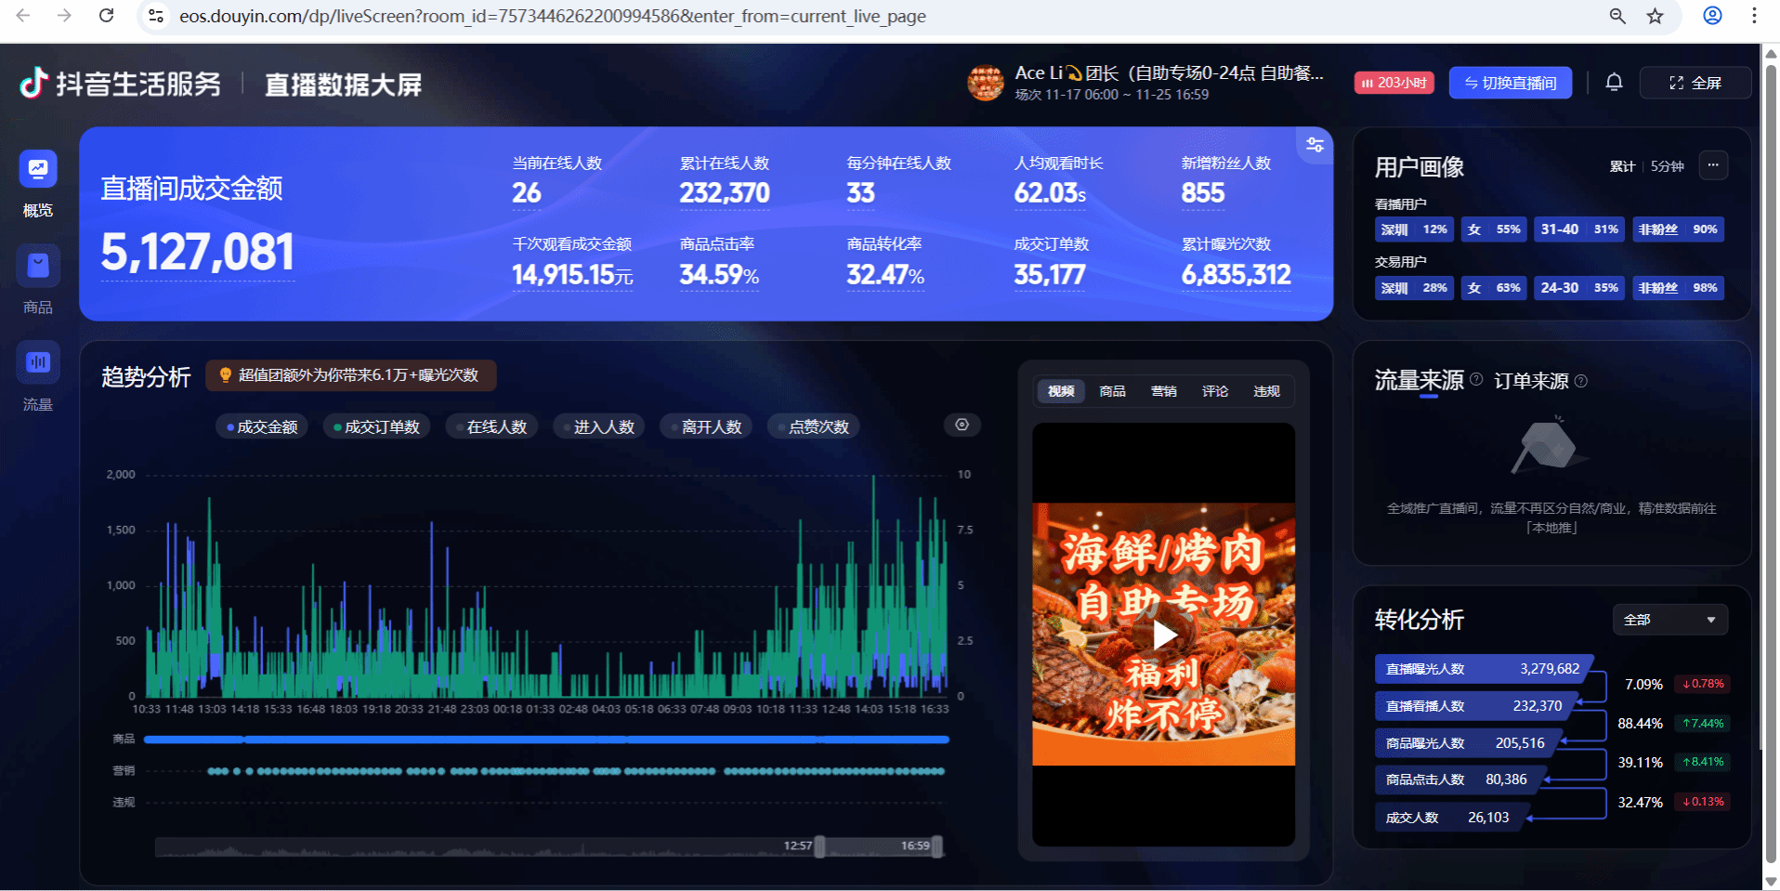Image resolution: width=1780 pixels, height=891 pixels.
Task: Click help icon next to 流量来源
Action: [x=1476, y=379]
